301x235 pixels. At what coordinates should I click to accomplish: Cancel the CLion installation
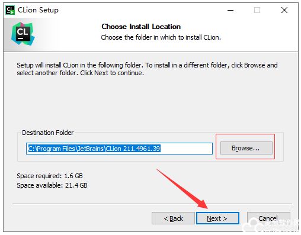pyautogui.click(x=268, y=218)
